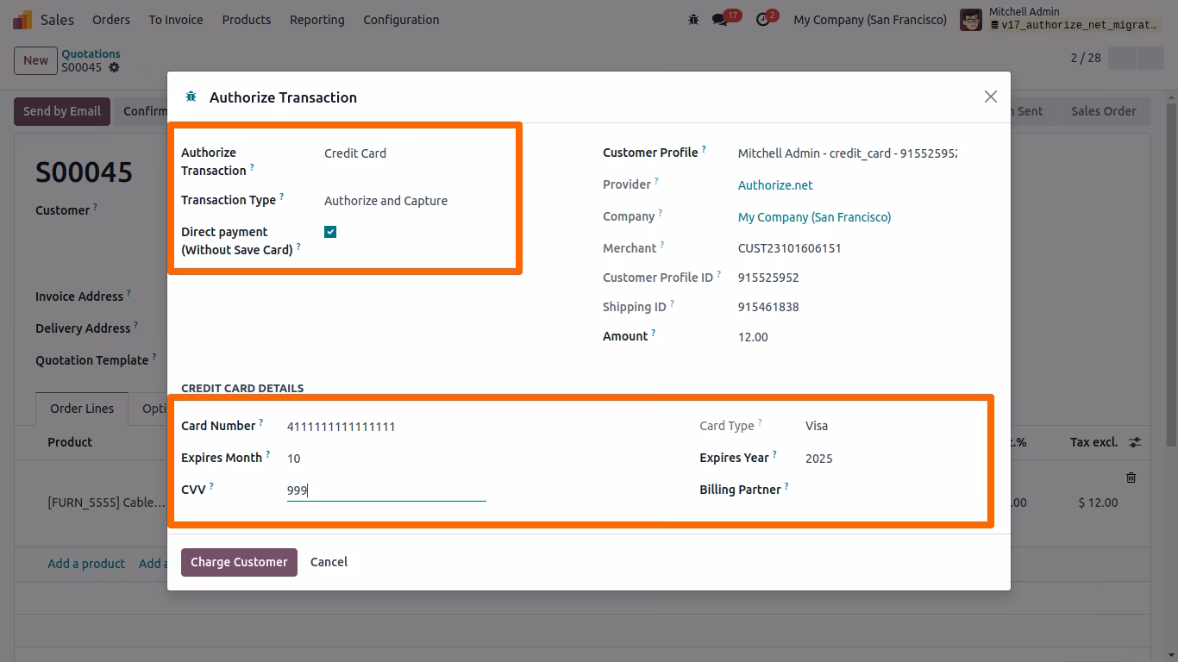The width and height of the screenshot is (1178, 662).
Task: Show help tooltip for Shipping ID
Action: point(672,303)
